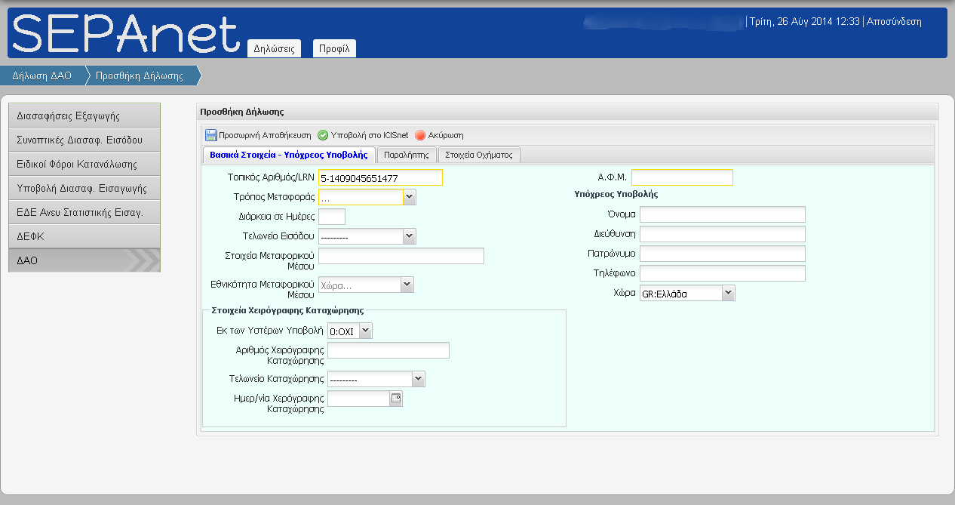This screenshot has width=955, height=505.
Task: Choose ΕΔΕ Ανευ Στατιστικής Εισαγ. in sidebar
Action: [x=84, y=212]
